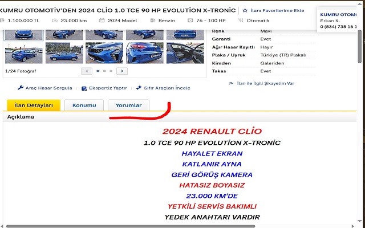Click the wrench icon for Araç Hasar Sorgula
The image size is (365, 228).
coord(21,88)
